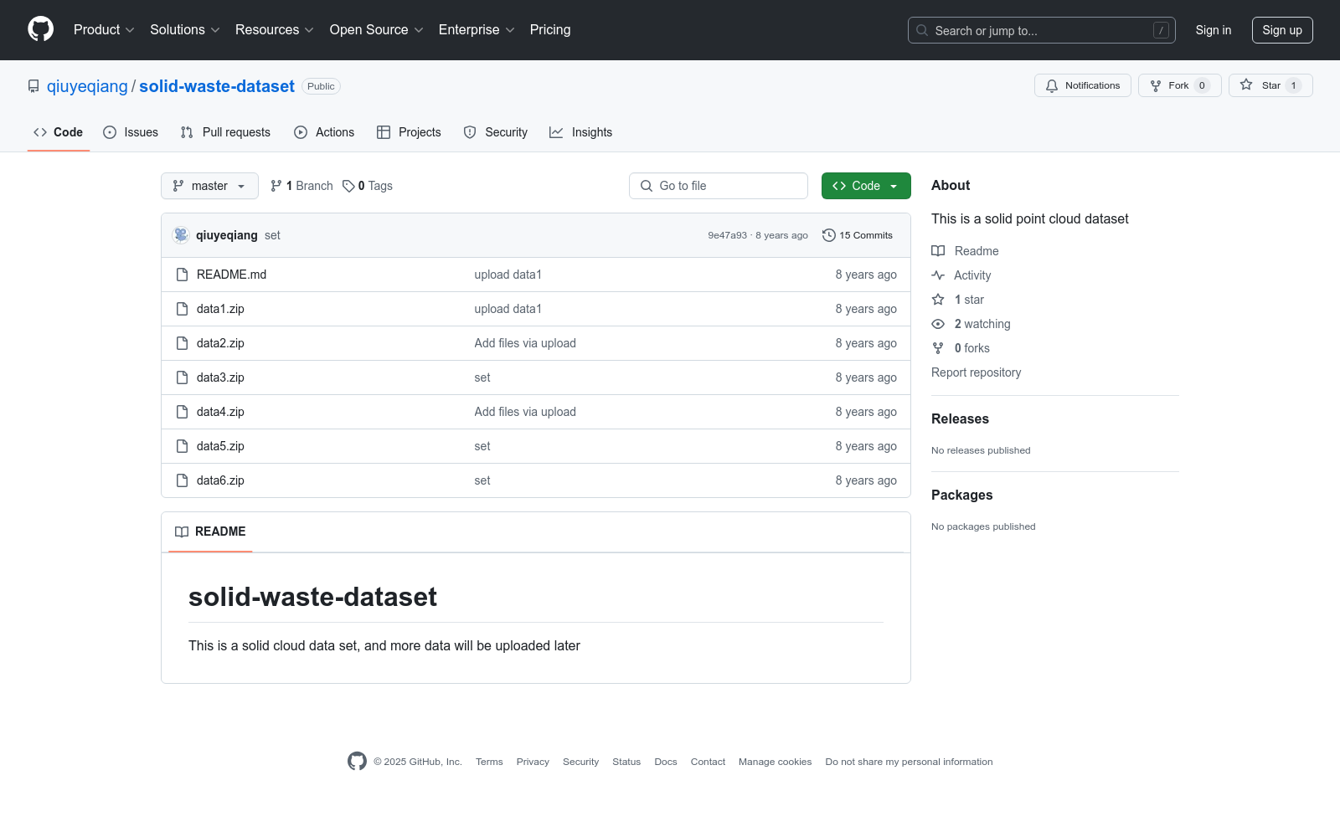
Task: Click the Sign up button
Action: tap(1281, 30)
